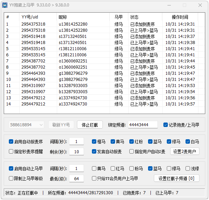Screen dimensions: 209x200
Task: Click time cell 10/31 14:19:44
Action: [x=180, y=61]
